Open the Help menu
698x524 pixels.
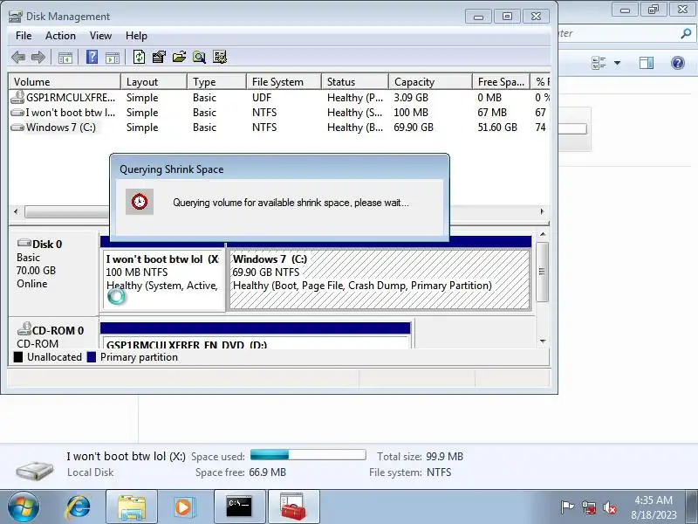136,36
